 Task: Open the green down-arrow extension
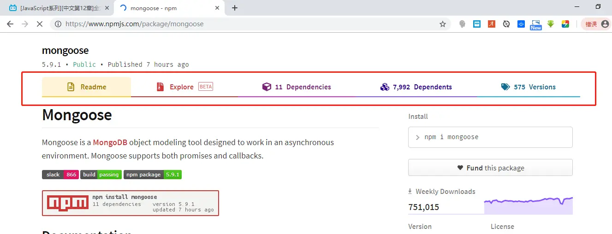(551, 24)
